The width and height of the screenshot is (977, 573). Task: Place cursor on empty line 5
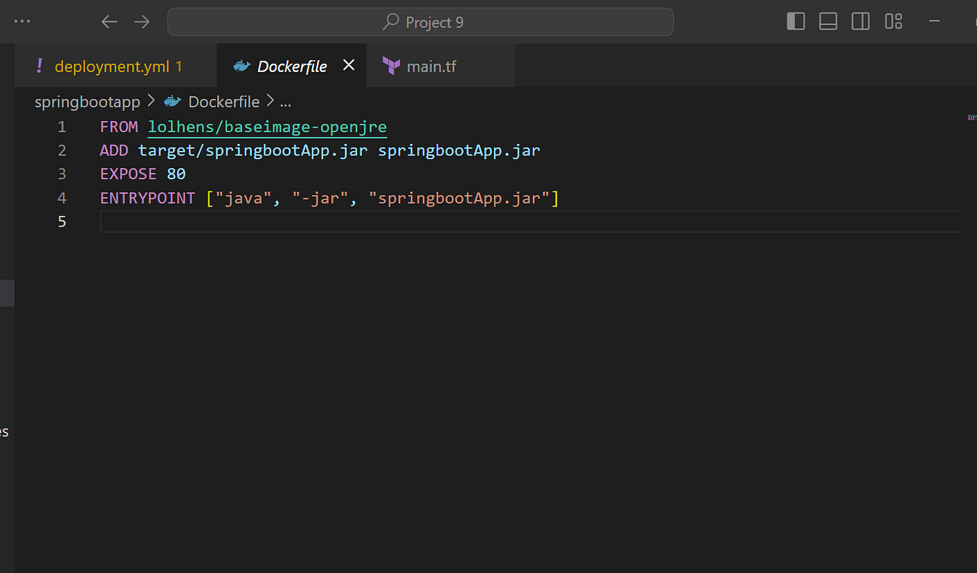[530, 222]
